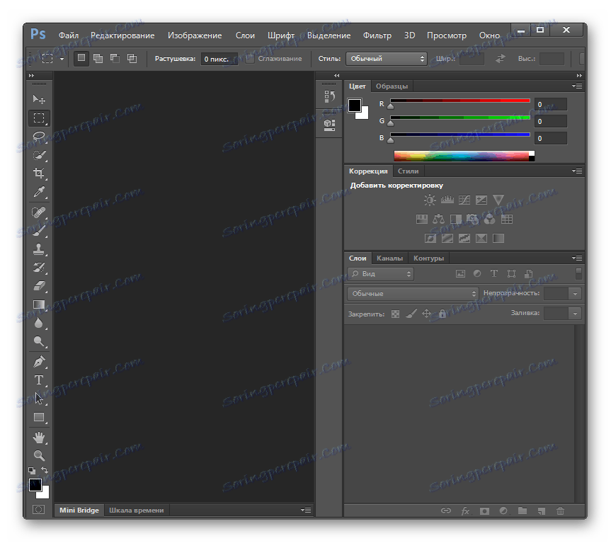Pick the Eyedropper tool
611x543 pixels.
pyautogui.click(x=39, y=192)
